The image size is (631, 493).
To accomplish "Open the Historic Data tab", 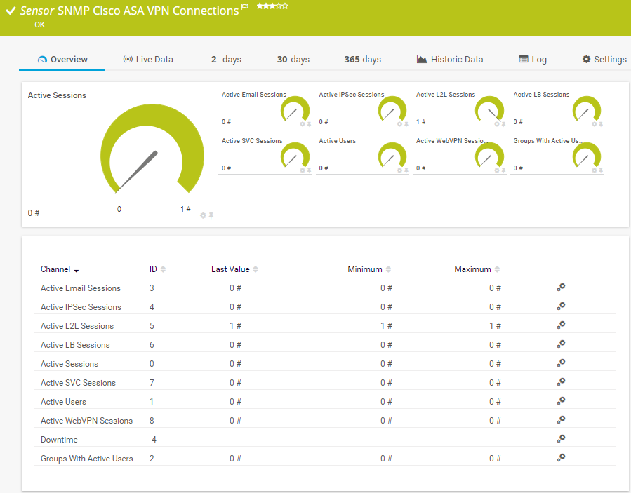I will click(450, 60).
